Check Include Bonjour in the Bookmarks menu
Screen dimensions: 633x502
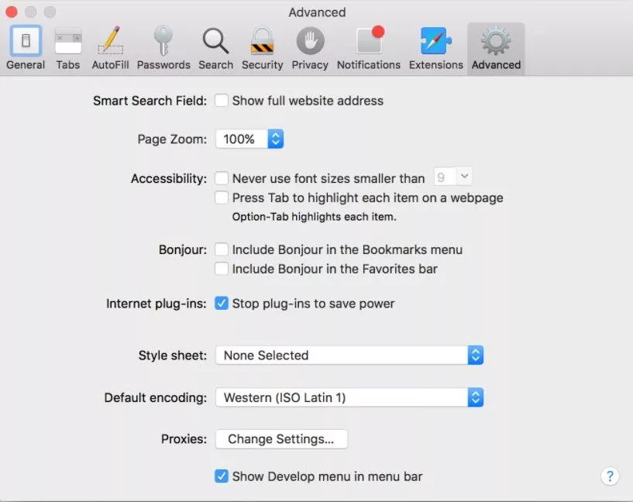(222, 249)
